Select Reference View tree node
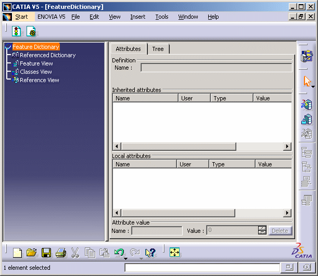Viewport: 318px width, 276px height. 40,80
